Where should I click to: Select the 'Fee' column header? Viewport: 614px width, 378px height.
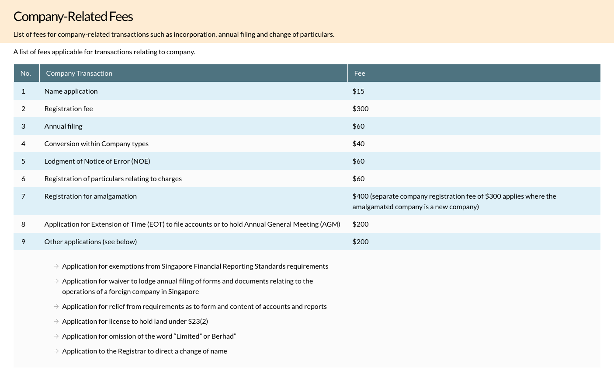pyautogui.click(x=474, y=73)
